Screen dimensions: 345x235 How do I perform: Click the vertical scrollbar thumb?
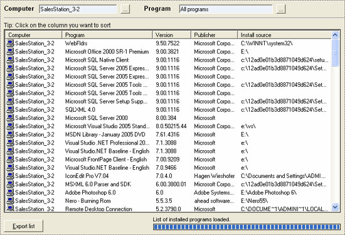click(x=335, y=53)
